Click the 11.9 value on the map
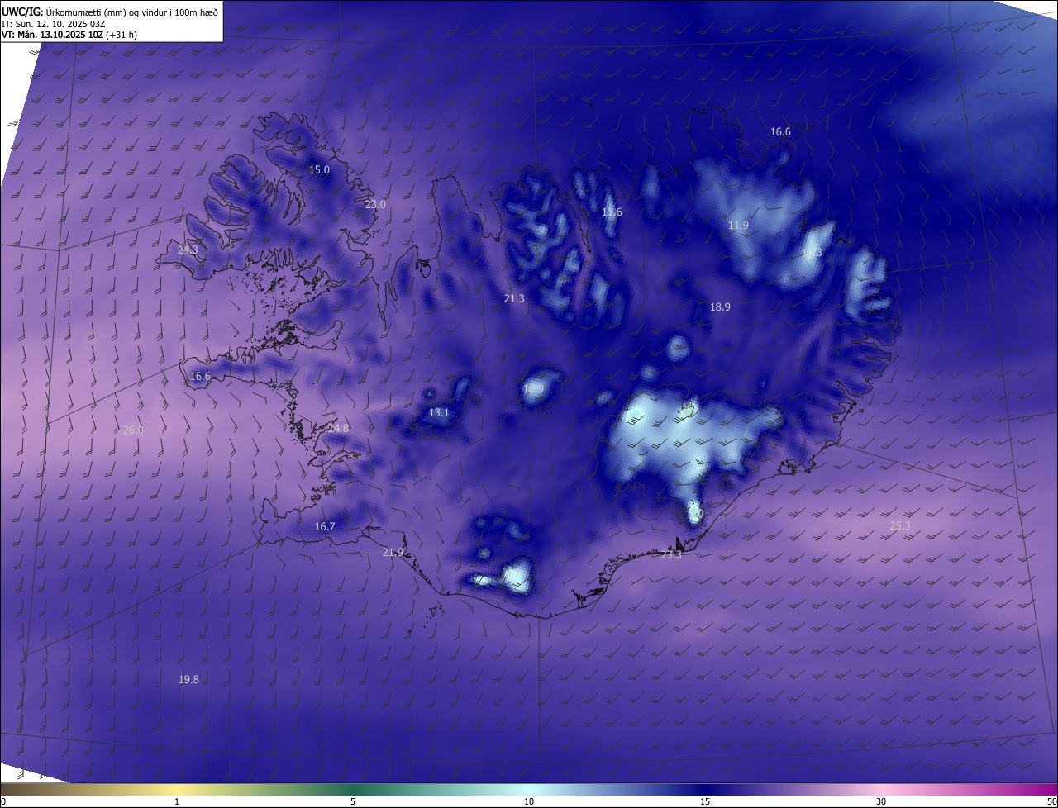The height and width of the screenshot is (808, 1058). pos(738,226)
